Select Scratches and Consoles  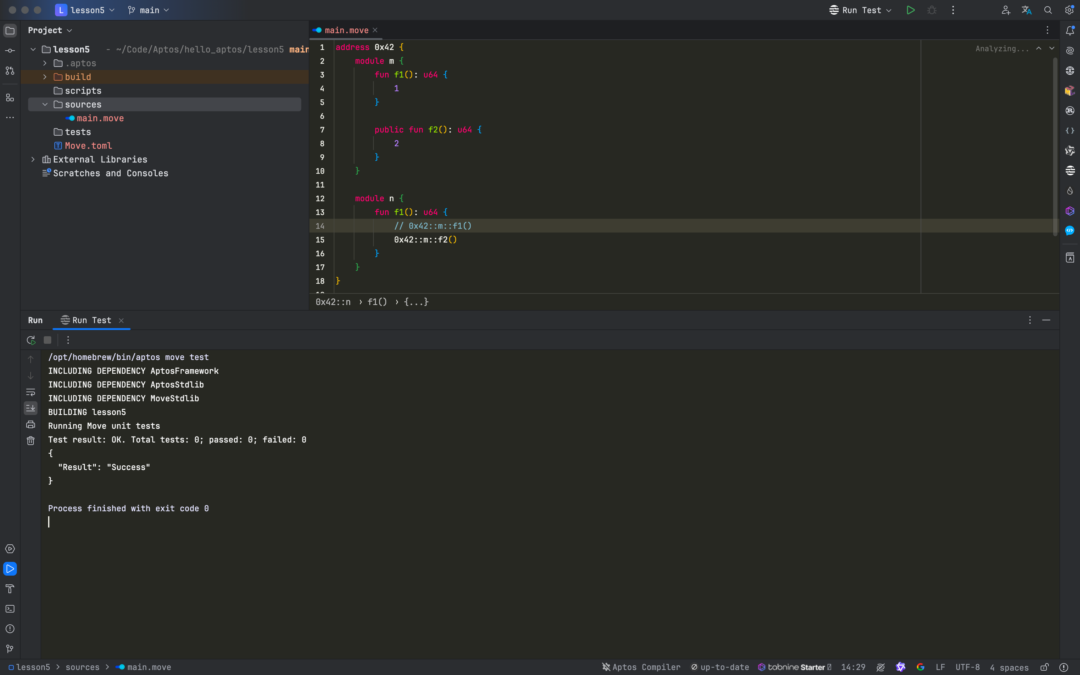pos(105,173)
